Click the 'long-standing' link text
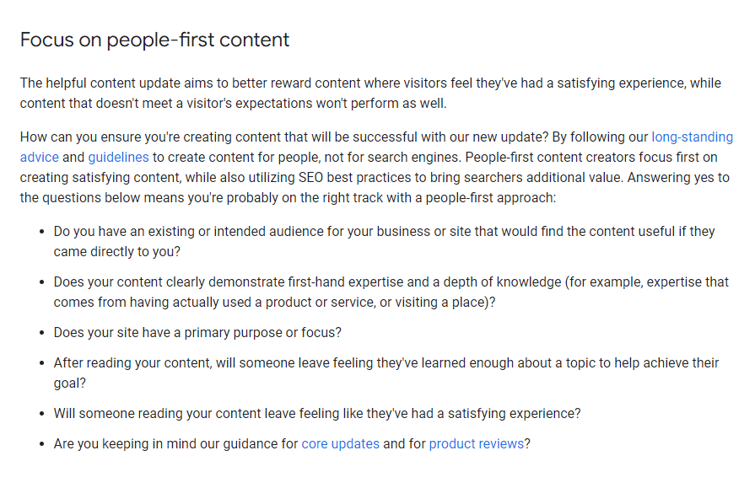The image size is (755, 488). (x=692, y=137)
